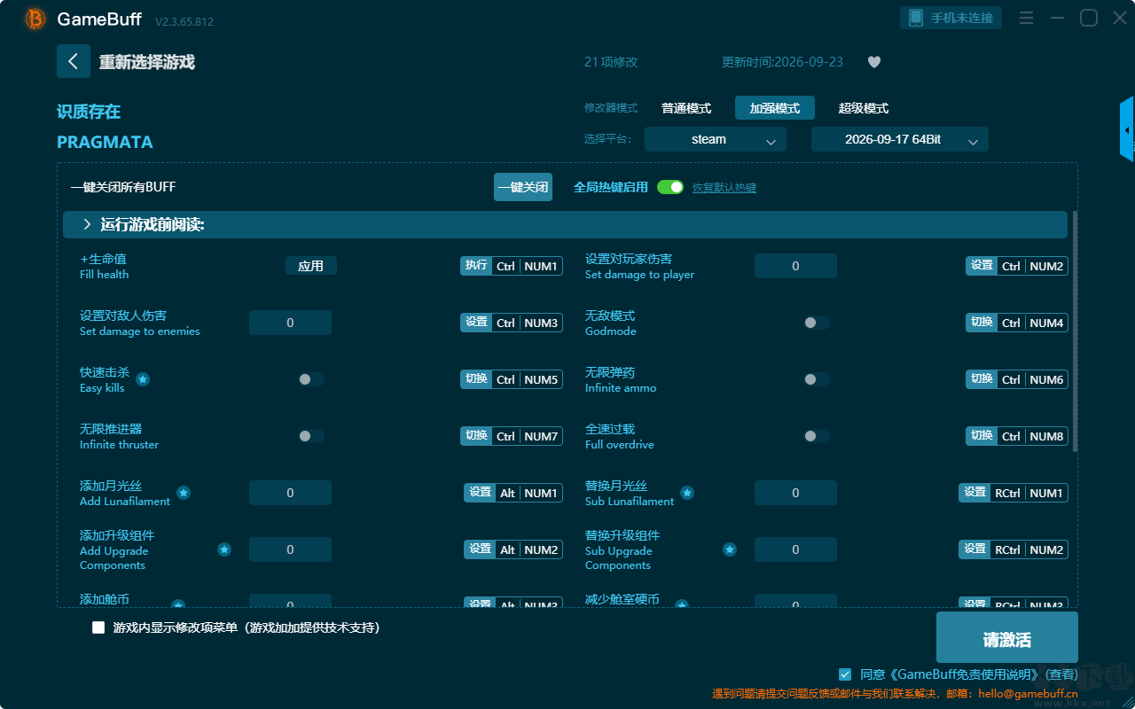
Task: Expand the blue side panel arrow tab
Action: pos(1127,129)
